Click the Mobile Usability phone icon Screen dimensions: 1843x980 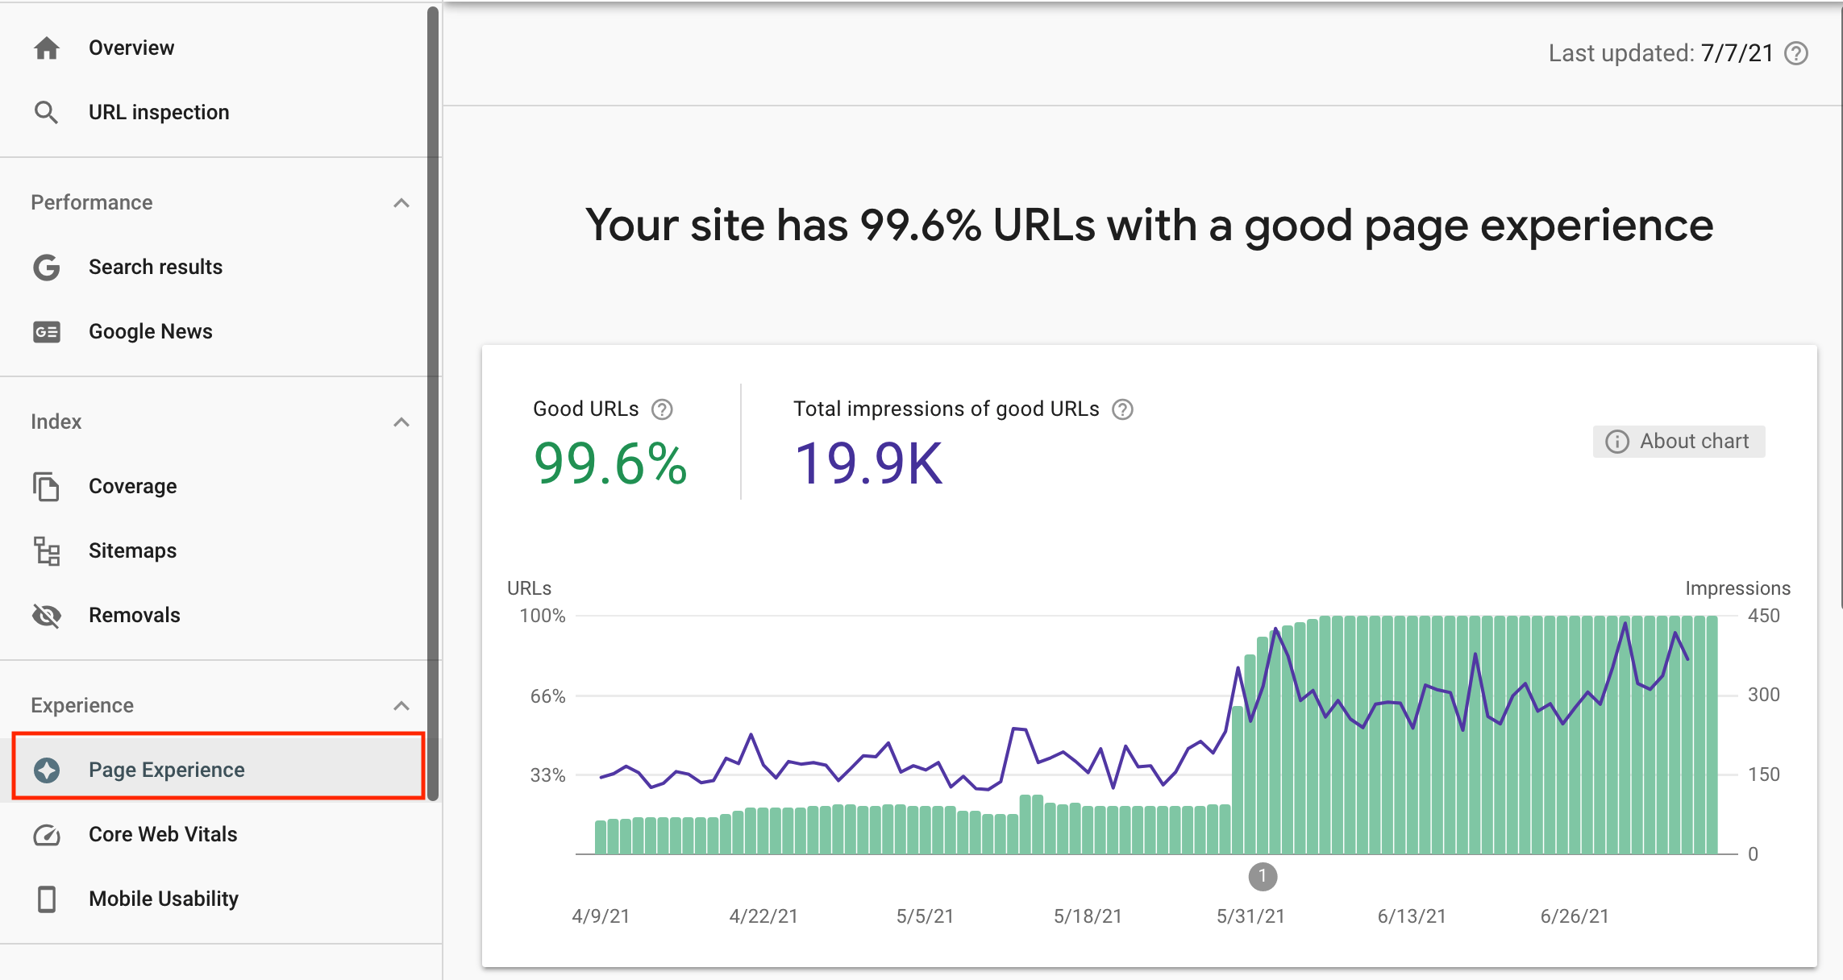(47, 899)
